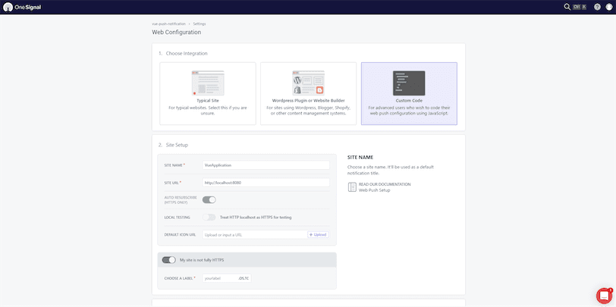Click the Site URL input field
The image size is (616, 307).
(266, 183)
